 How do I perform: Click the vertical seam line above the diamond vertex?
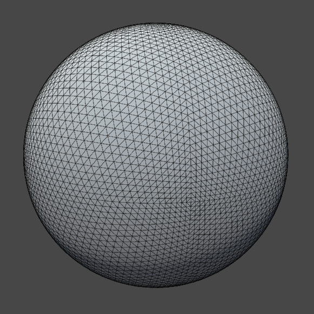190,160
